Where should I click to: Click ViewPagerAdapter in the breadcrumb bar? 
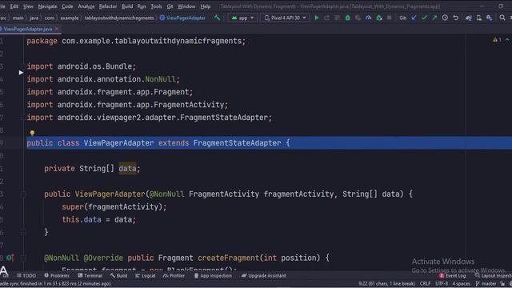click(182, 18)
